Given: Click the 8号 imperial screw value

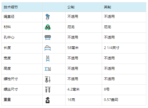Looking at the screenshot, I should (x=107, y=89).
